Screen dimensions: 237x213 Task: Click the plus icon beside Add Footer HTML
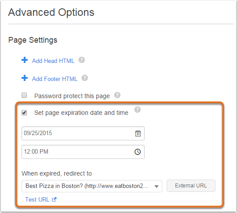25,78
